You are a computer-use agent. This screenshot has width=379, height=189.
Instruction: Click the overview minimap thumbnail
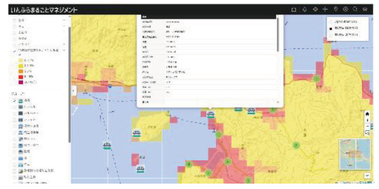pos(355,154)
